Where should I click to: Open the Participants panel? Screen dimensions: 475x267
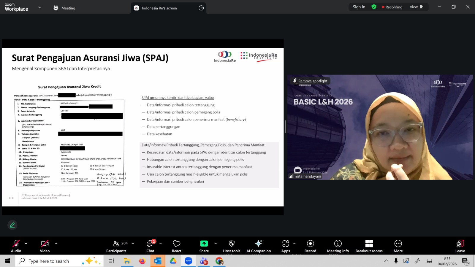[x=116, y=246]
